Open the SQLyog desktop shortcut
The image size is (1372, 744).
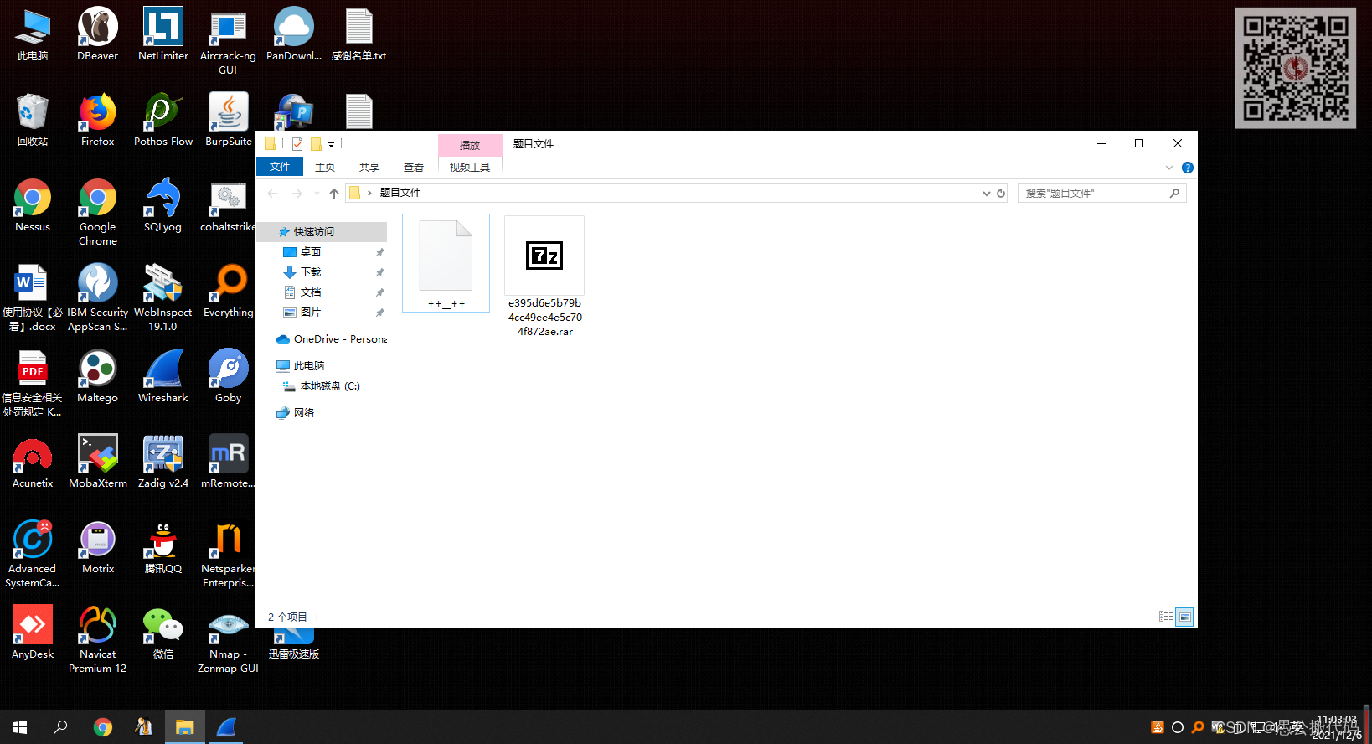coord(163,205)
